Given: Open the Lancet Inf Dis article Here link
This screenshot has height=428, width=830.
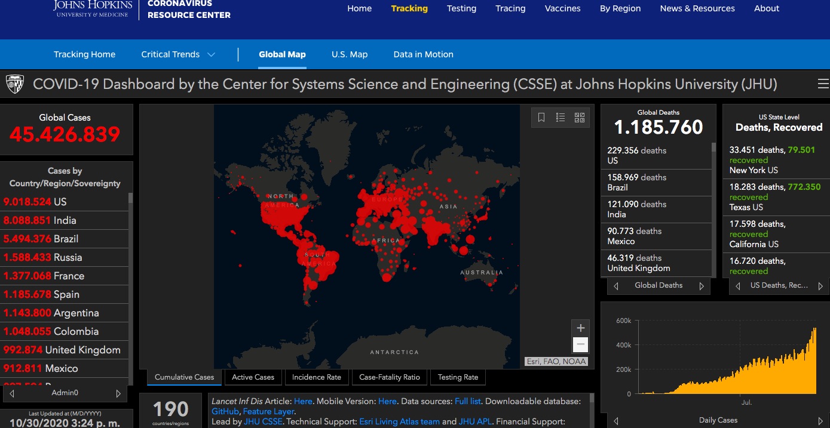Looking at the screenshot, I should pos(303,401).
